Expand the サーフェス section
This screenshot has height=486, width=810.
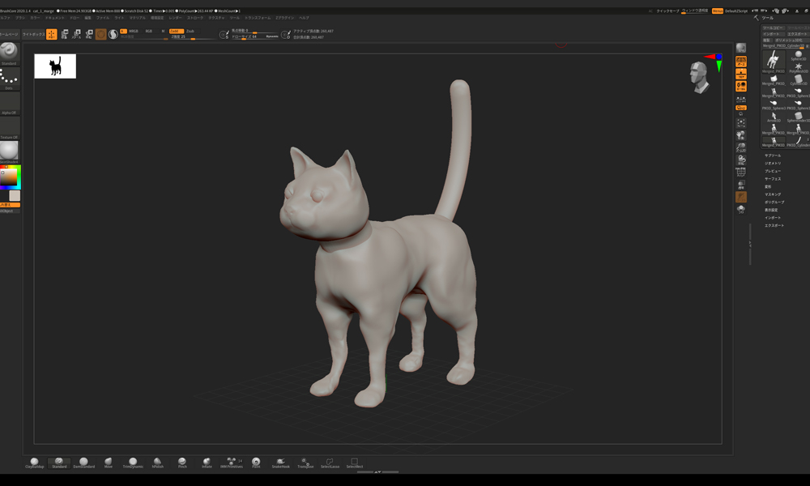click(x=772, y=179)
